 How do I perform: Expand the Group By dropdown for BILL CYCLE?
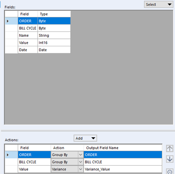80,162
